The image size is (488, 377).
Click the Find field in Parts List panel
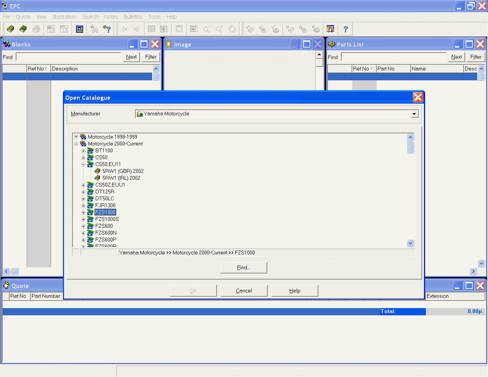click(394, 57)
